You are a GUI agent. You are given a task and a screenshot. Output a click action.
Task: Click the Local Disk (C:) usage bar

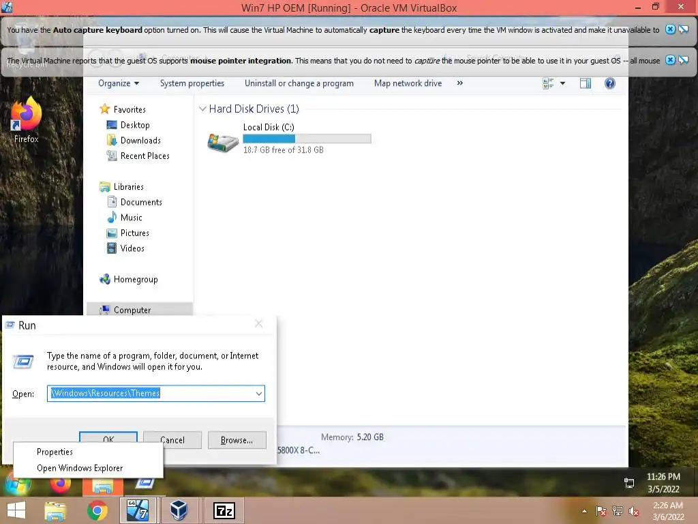point(307,139)
